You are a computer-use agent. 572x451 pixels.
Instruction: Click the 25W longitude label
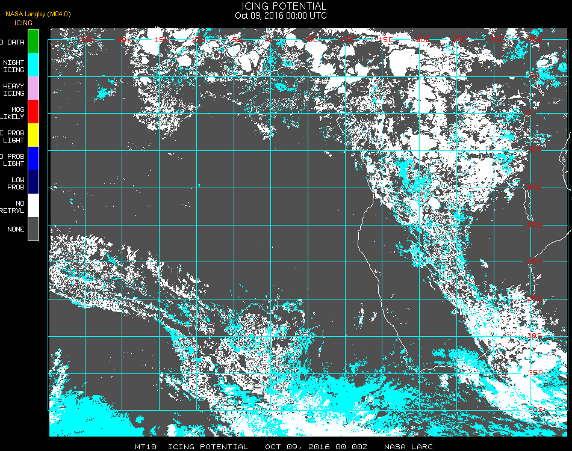pyautogui.click(x=87, y=39)
